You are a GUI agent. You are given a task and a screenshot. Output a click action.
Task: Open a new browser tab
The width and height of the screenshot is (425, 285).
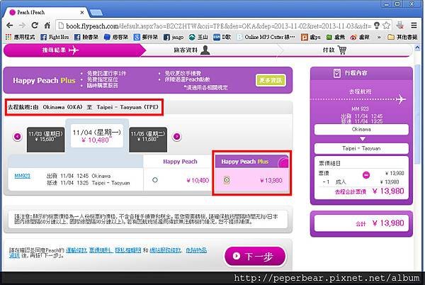pos(96,13)
